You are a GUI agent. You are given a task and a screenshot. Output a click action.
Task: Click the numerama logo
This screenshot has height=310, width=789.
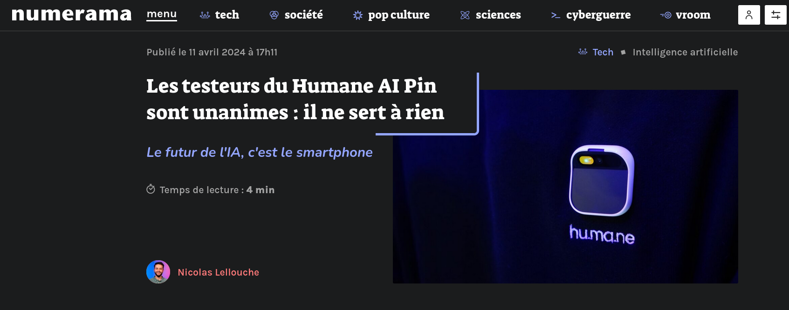click(72, 15)
